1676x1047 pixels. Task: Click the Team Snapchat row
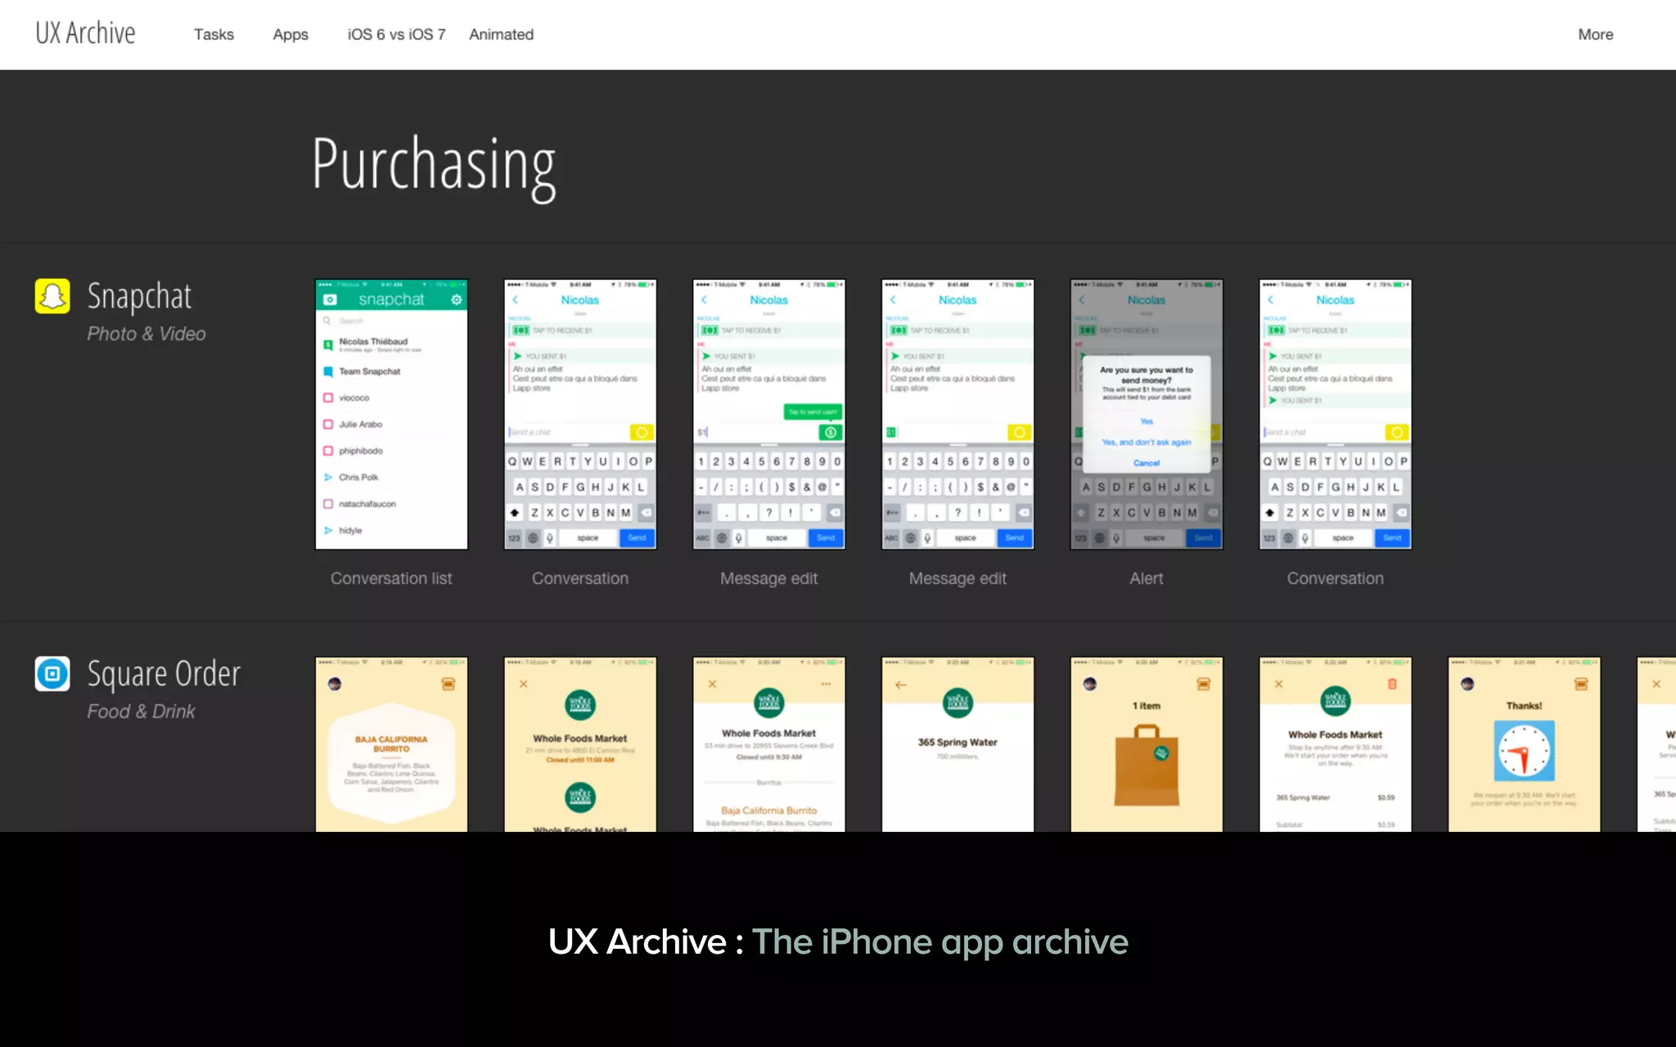coord(391,371)
